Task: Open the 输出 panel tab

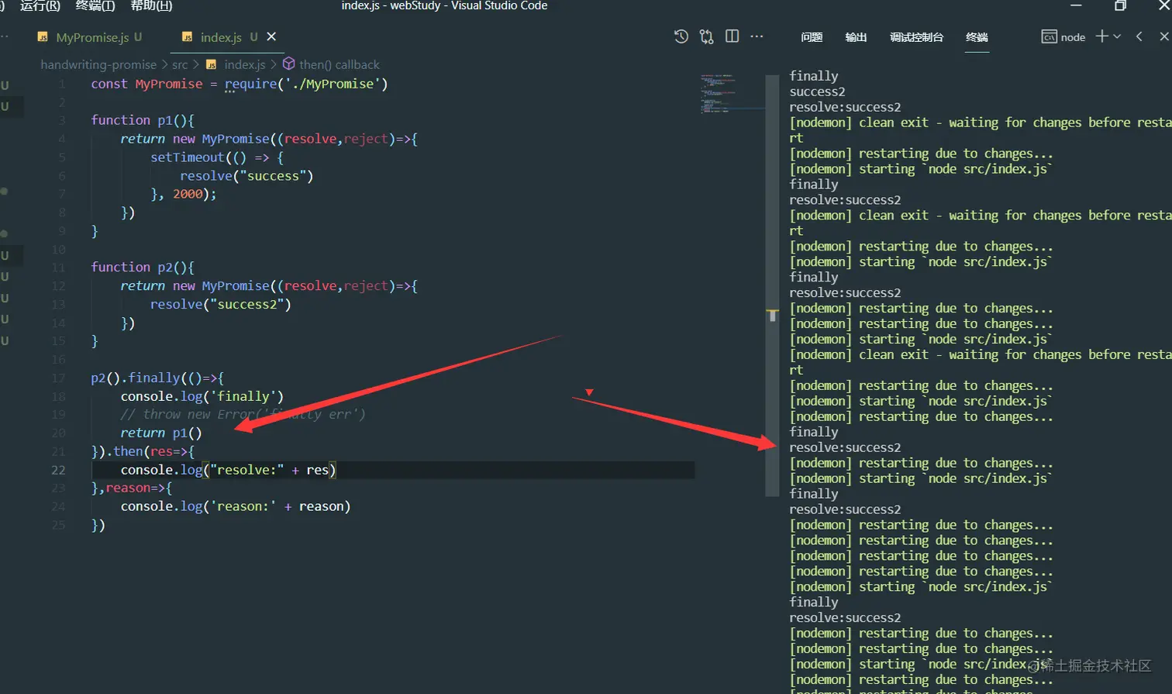Action: [856, 37]
